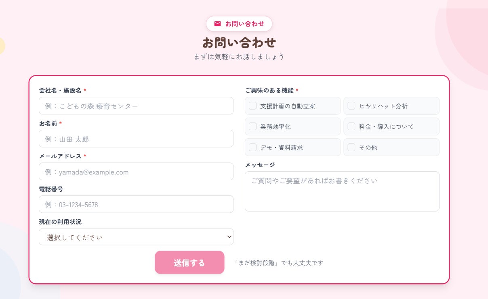This screenshot has width=488, height=299.
Task: Check the 支援計画の自動立案 checkbox
Action: pos(253,106)
